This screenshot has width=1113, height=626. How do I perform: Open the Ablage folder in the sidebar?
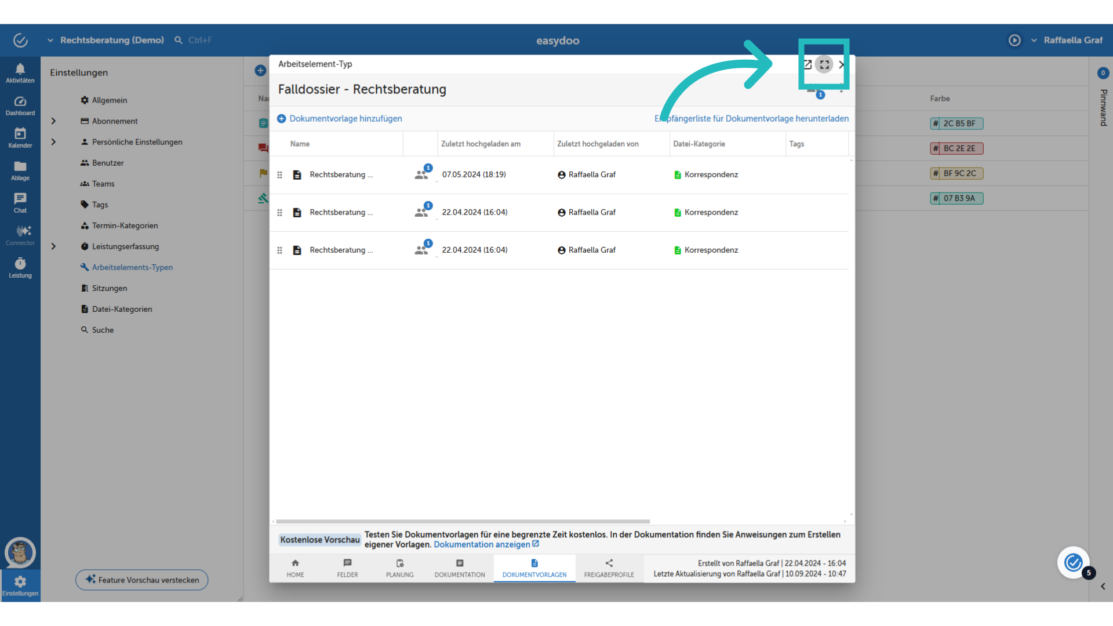click(20, 171)
